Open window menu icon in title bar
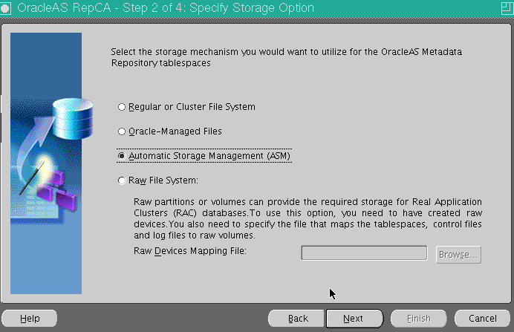Image resolution: width=514 pixels, height=332 pixels. click(x=5, y=8)
